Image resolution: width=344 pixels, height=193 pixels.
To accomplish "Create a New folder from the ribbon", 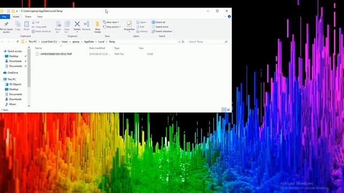I will point(98,27).
